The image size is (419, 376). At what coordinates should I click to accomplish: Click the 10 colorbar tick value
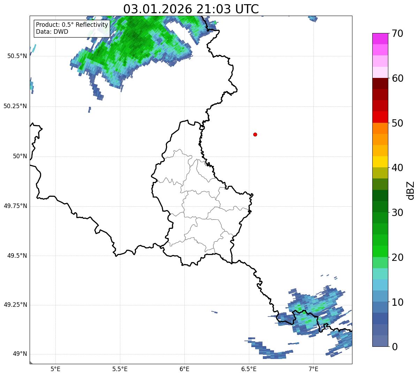[398, 302]
